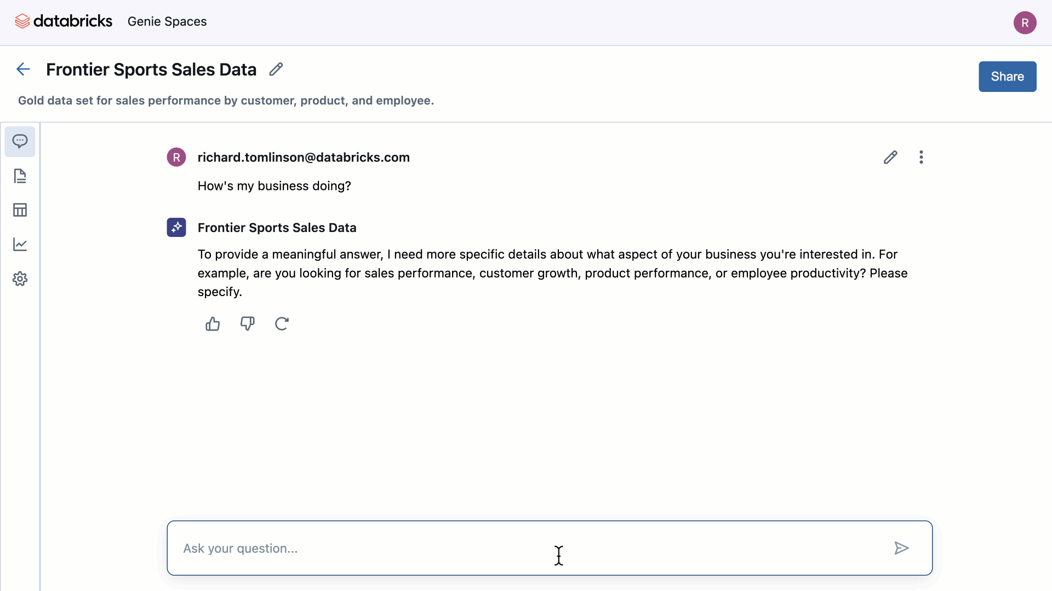Click the Databricks logo
This screenshot has width=1052, height=591.
coord(64,21)
